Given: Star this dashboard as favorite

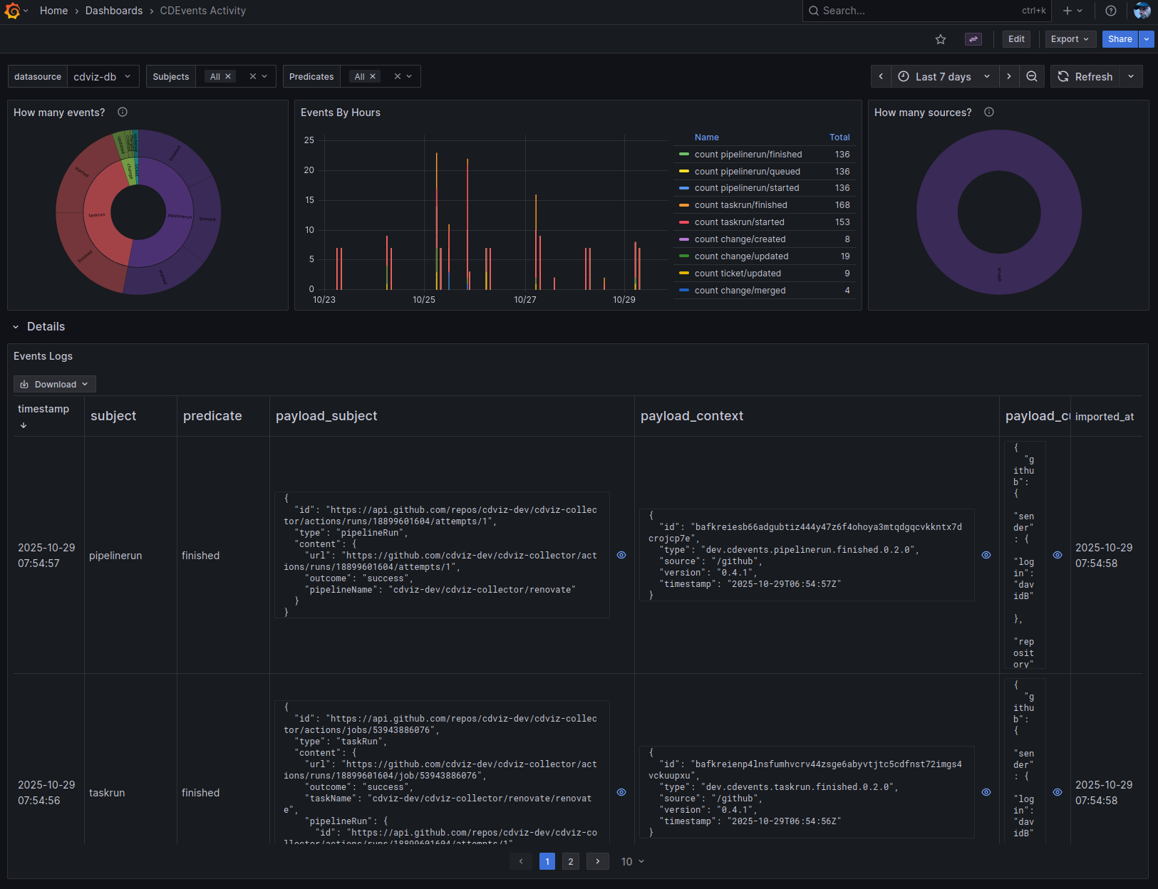Looking at the screenshot, I should [x=941, y=39].
